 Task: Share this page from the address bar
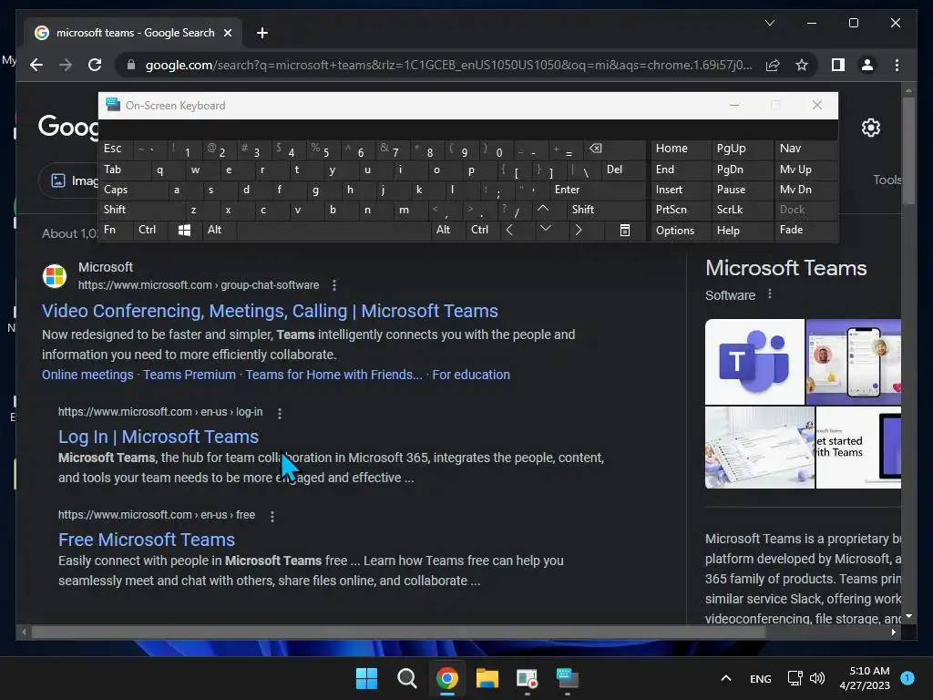pos(773,65)
